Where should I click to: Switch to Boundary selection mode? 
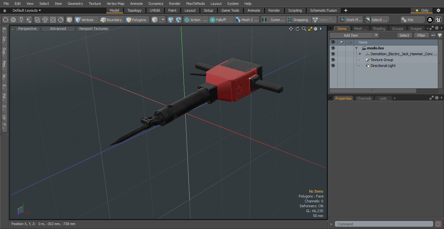tap(111, 20)
